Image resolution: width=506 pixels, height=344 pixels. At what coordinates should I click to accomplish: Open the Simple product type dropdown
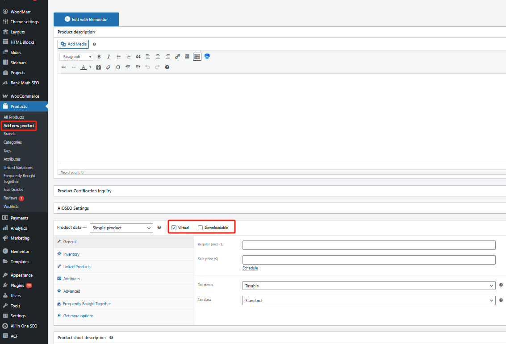(x=121, y=228)
